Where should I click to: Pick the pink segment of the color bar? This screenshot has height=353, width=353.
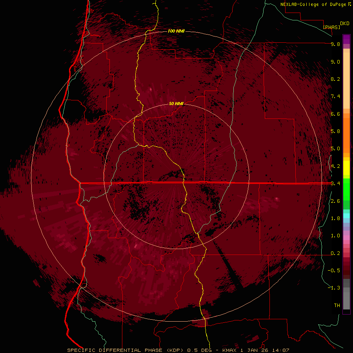tap(346, 238)
